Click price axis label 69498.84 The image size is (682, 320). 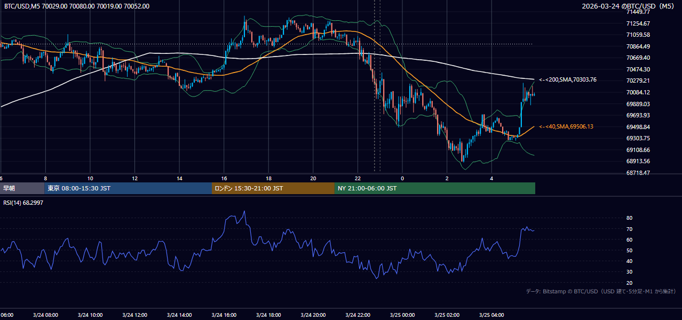coord(638,127)
